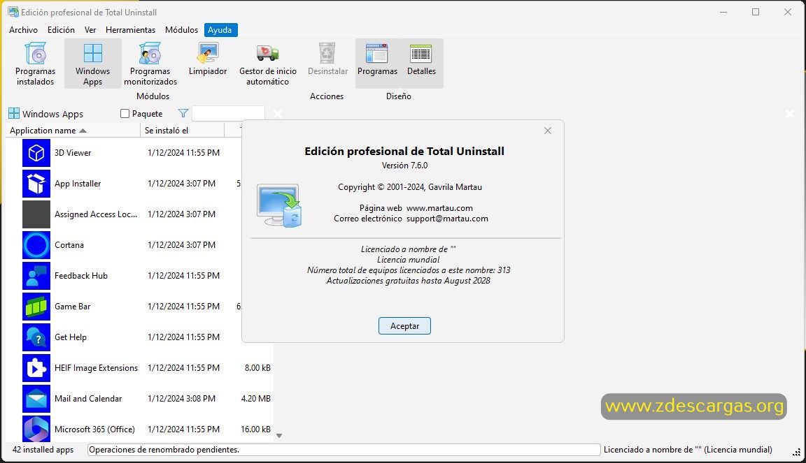Select the Game Bar app icon
Screen dimensions: 806x463
(36, 307)
